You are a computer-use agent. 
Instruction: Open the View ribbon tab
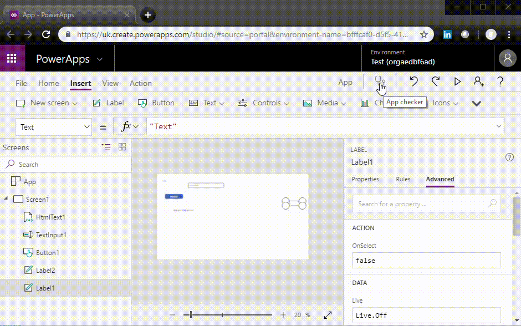(x=110, y=83)
